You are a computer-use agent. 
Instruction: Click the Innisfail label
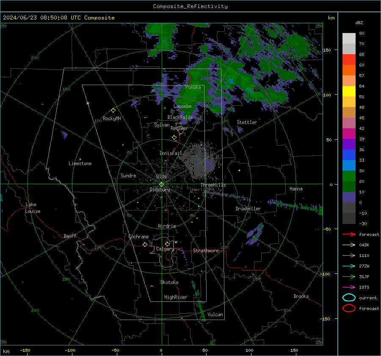tap(171, 153)
